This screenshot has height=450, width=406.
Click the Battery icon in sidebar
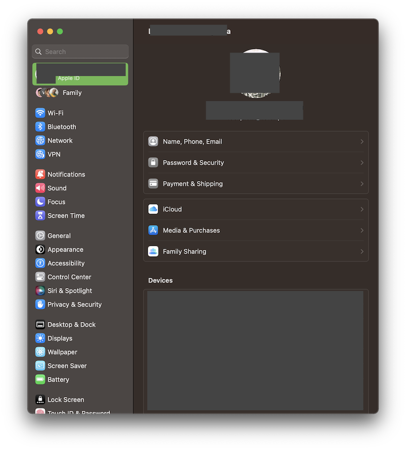(x=40, y=380)
